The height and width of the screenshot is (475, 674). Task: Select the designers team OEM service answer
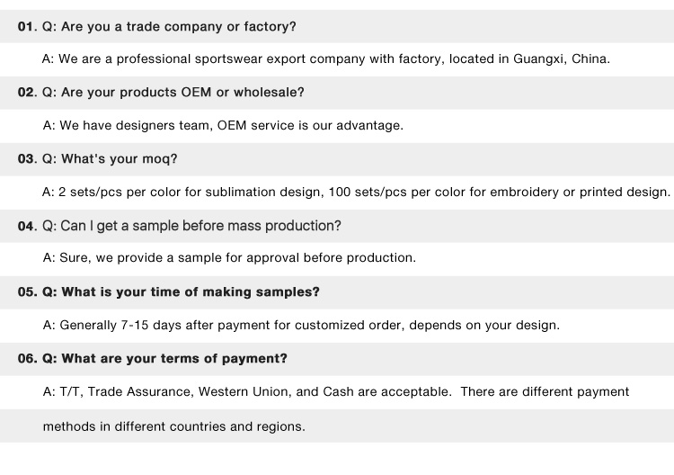click(x=223, y=126)
